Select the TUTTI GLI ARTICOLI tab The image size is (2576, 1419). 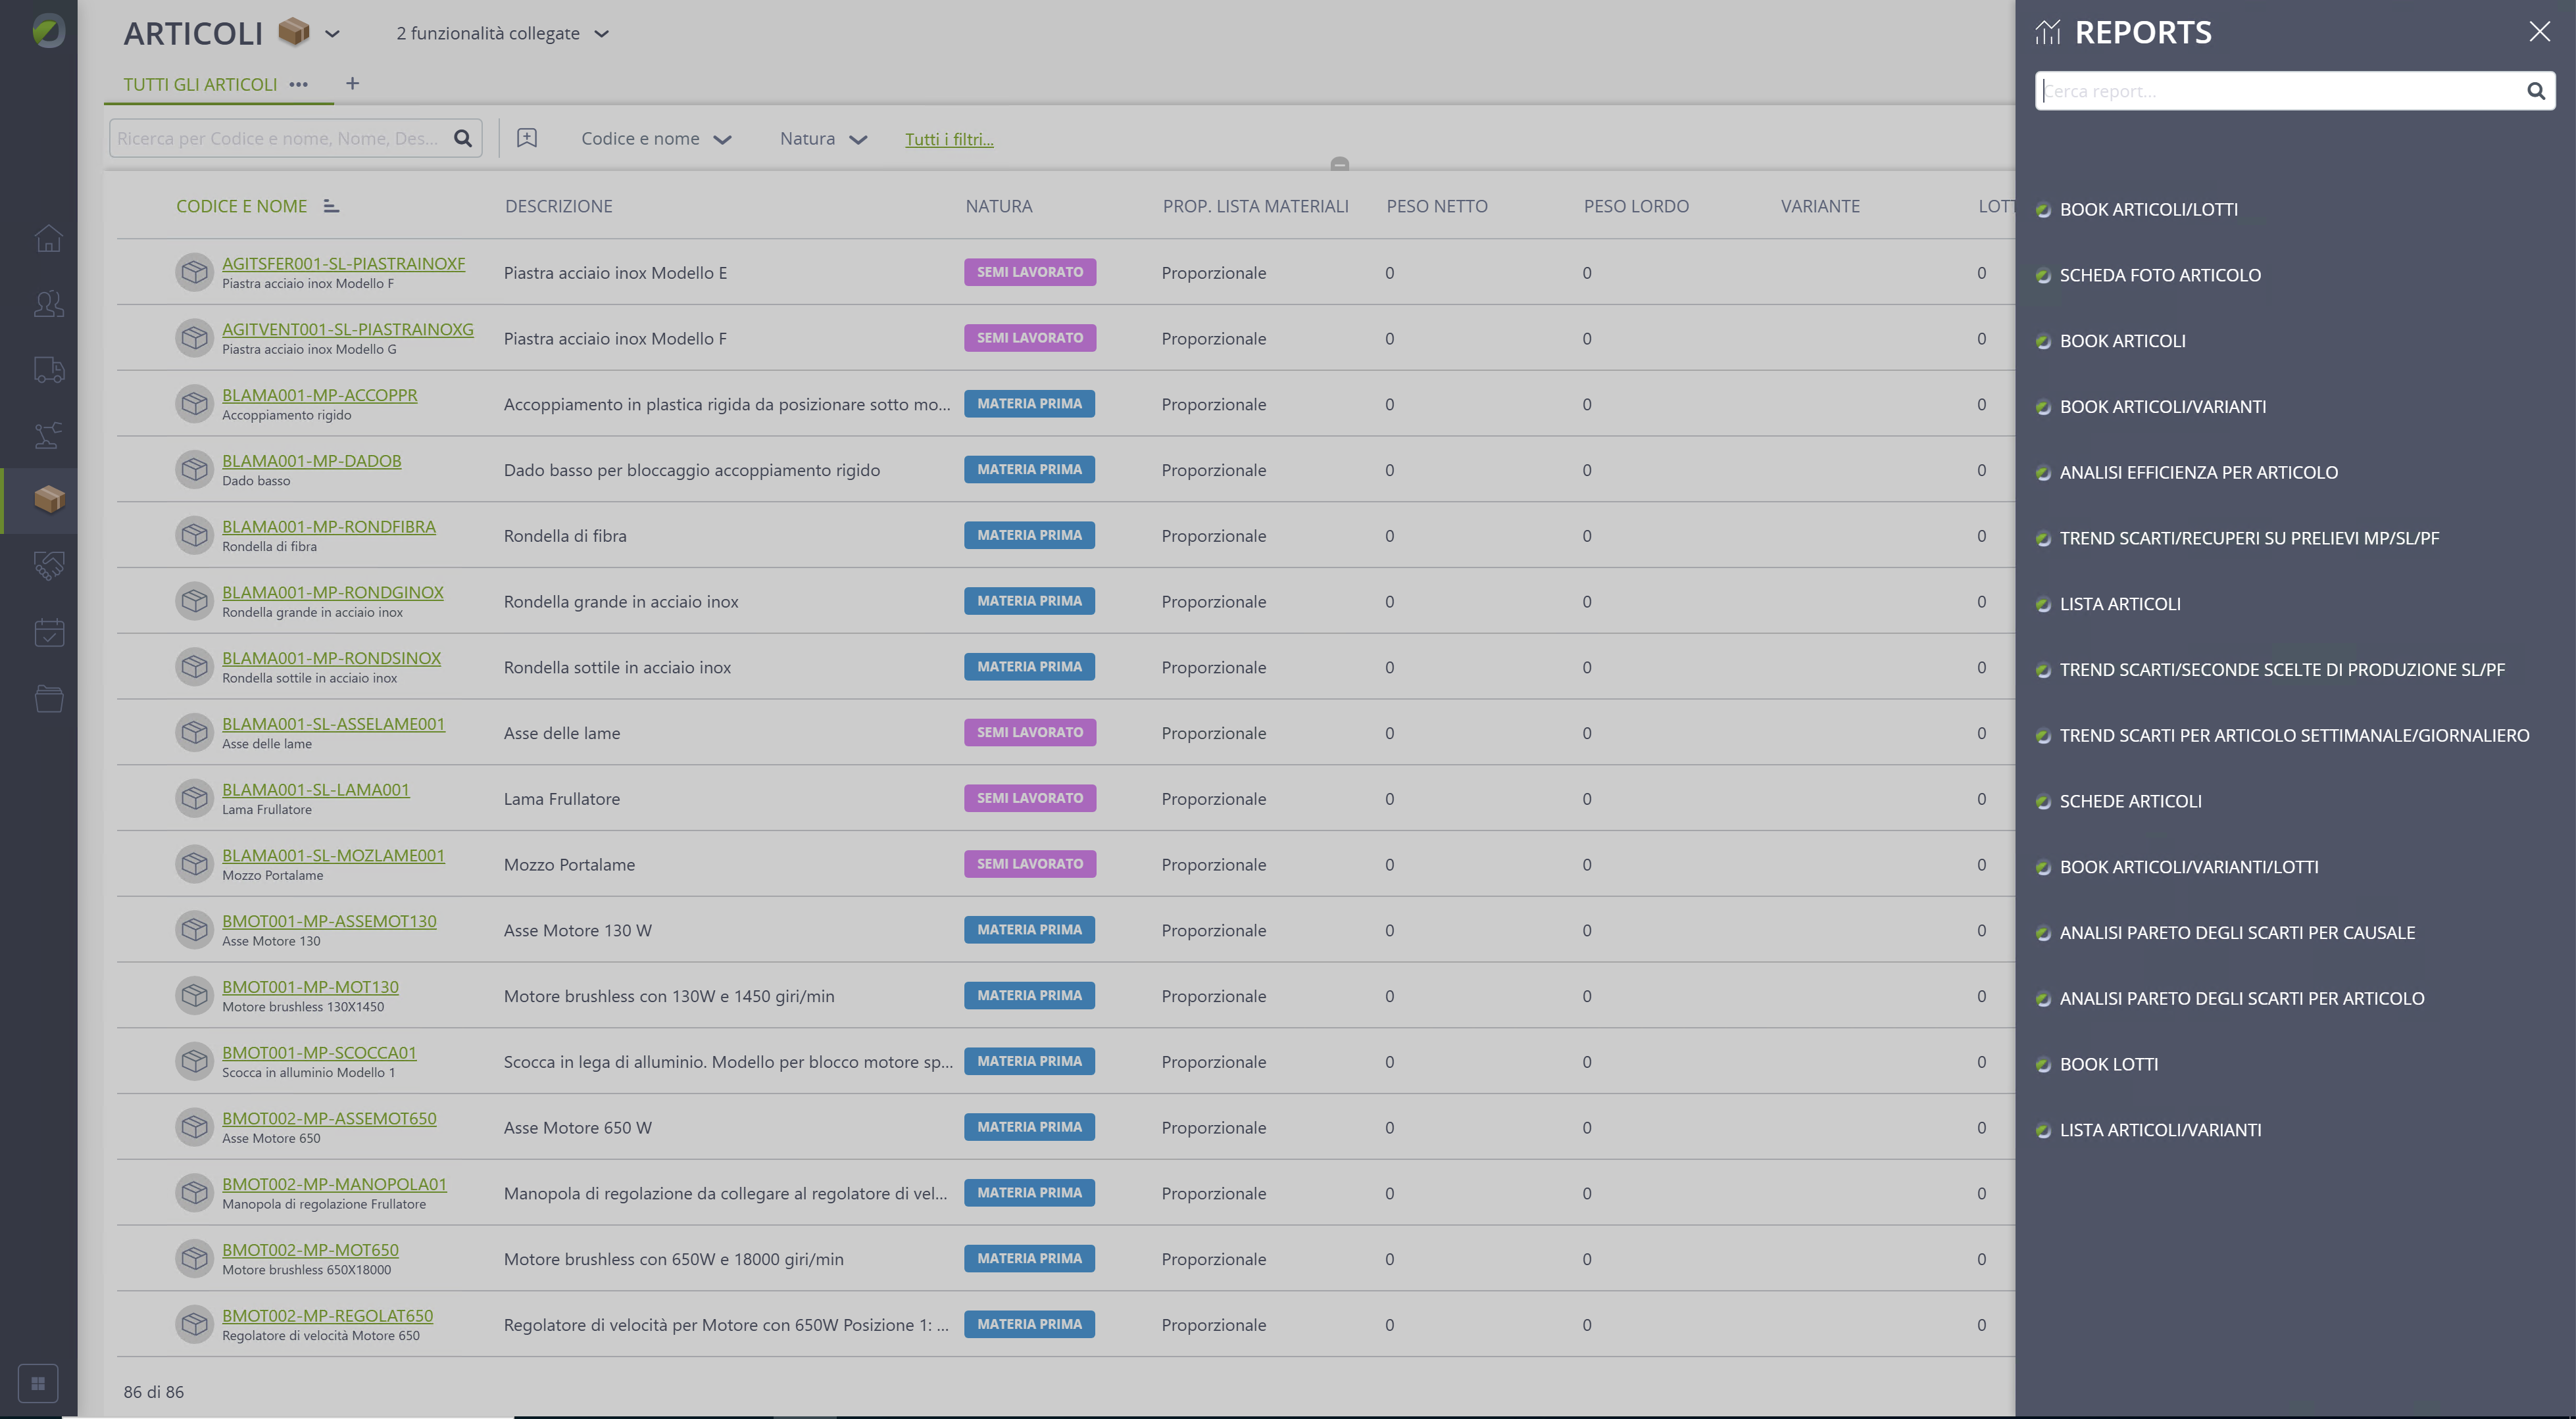200,84
